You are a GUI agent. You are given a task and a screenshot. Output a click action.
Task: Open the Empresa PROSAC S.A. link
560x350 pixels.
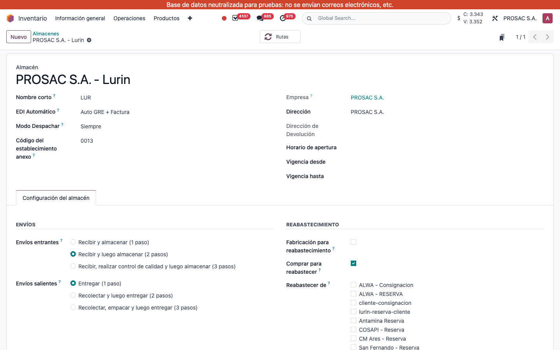[x=367, y=98]
